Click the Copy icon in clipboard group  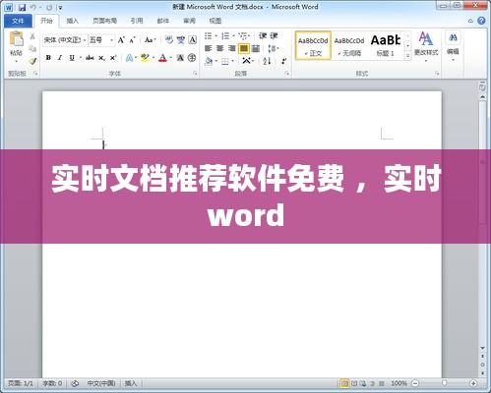[32, 49]
